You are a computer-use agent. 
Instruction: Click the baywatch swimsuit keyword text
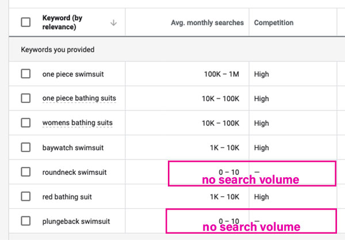pos(73,147)
